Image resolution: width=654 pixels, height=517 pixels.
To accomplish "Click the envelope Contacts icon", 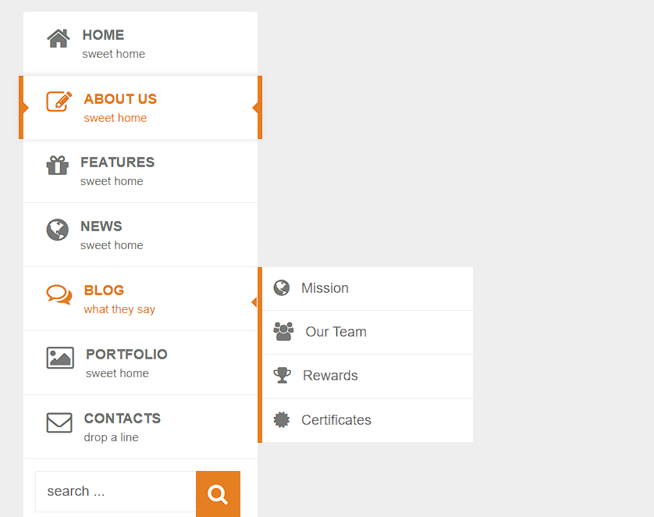I will pos(59,423).
